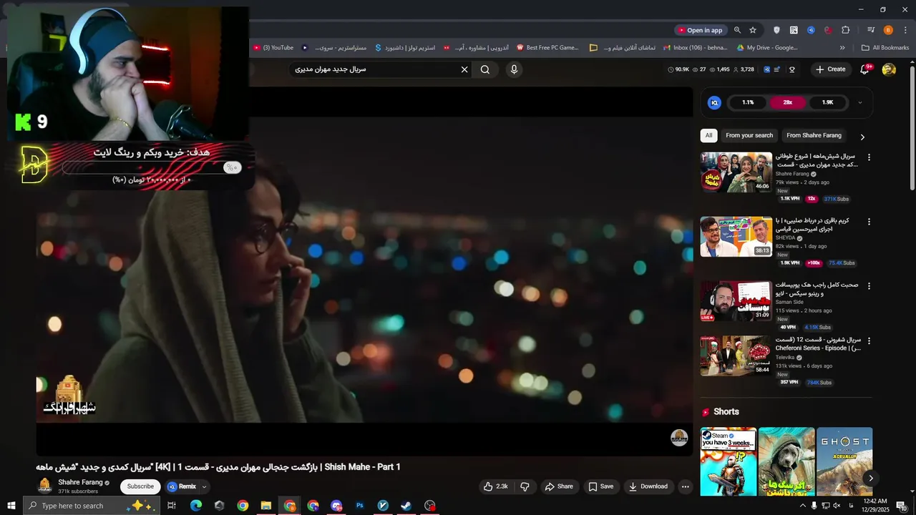Open YouTube bookmark in bookmarks bar

tap(273, 48)
